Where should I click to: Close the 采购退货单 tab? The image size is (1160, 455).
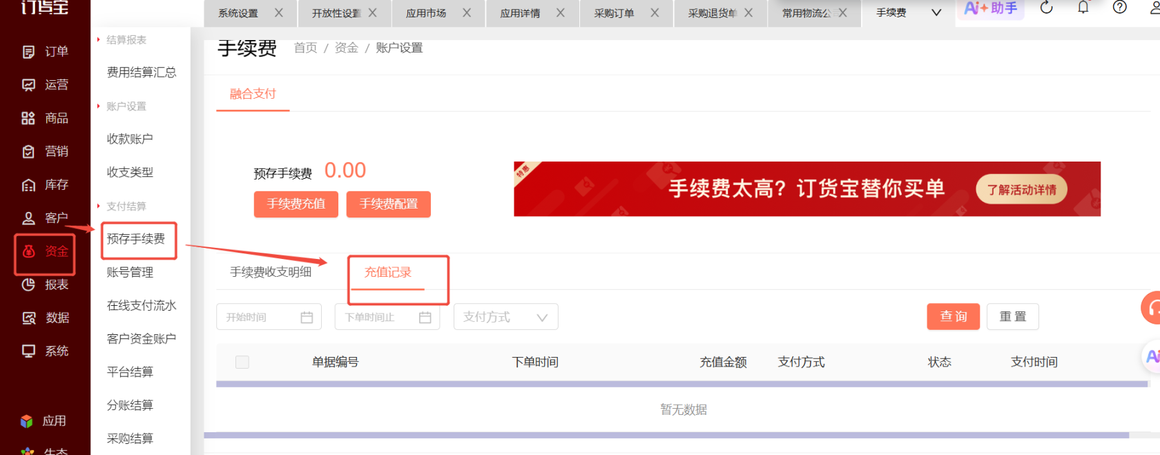[x=748, y=12]
